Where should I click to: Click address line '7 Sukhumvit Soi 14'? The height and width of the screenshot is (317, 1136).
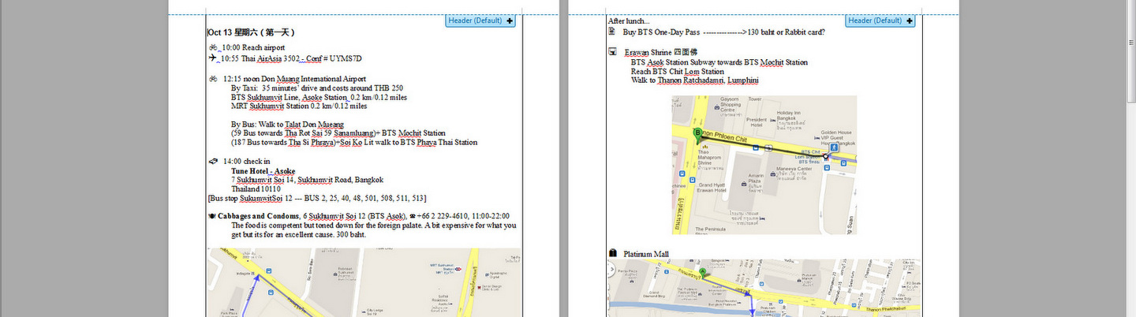tap(307, 180)
